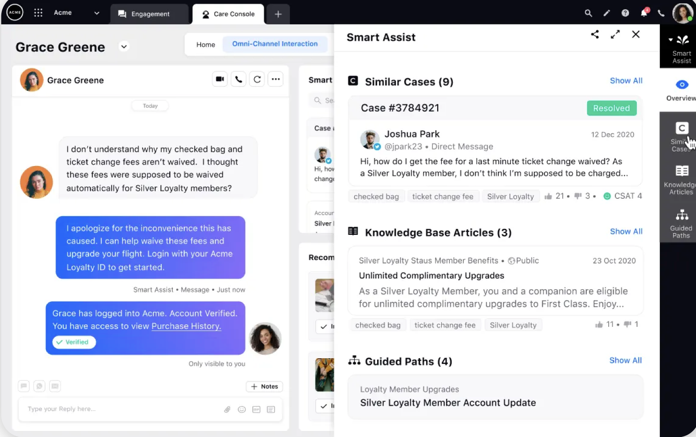The width and height of the screenshot is (696, 437).
Task: Click the phone call icon in chat header
Action: tap(239, 79)
